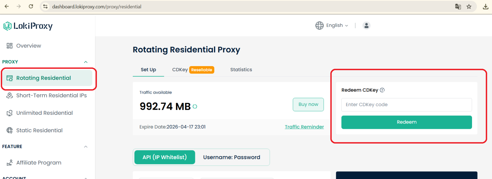
Task: Open Unlimited Residential in the sidebar
Action: (x=44, y=113)
